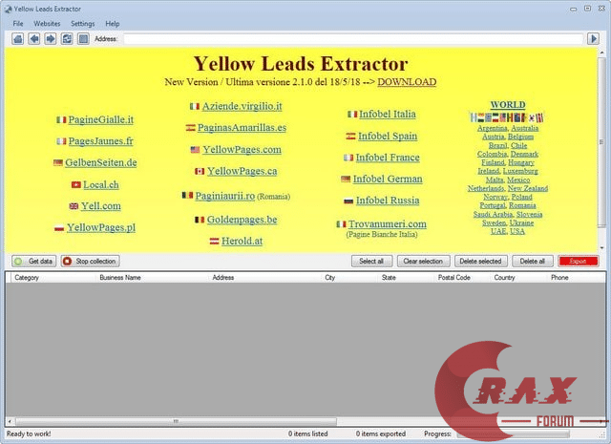The width and height of the screenshot is (611, 444).
Task: Click the Stop collection button
Action: [90, 261]
